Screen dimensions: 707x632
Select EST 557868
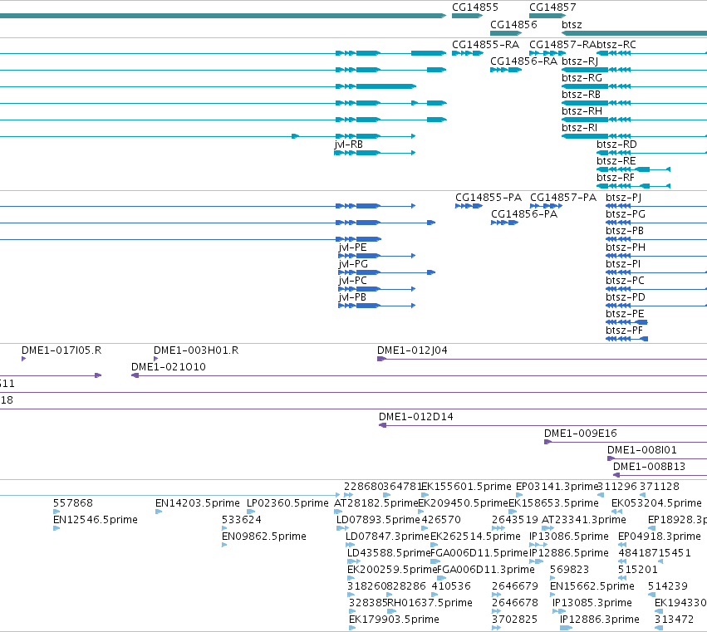72,503
